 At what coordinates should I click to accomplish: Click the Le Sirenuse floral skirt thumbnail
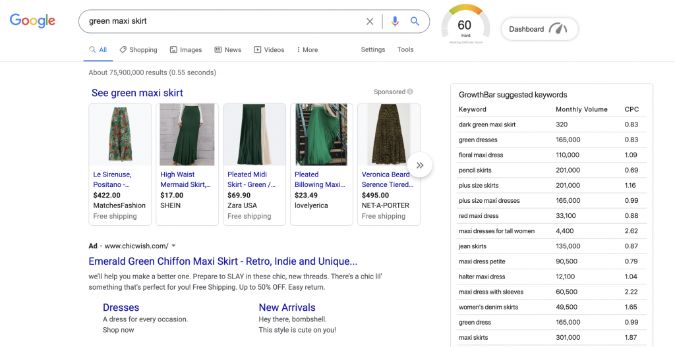coord(120,134)
